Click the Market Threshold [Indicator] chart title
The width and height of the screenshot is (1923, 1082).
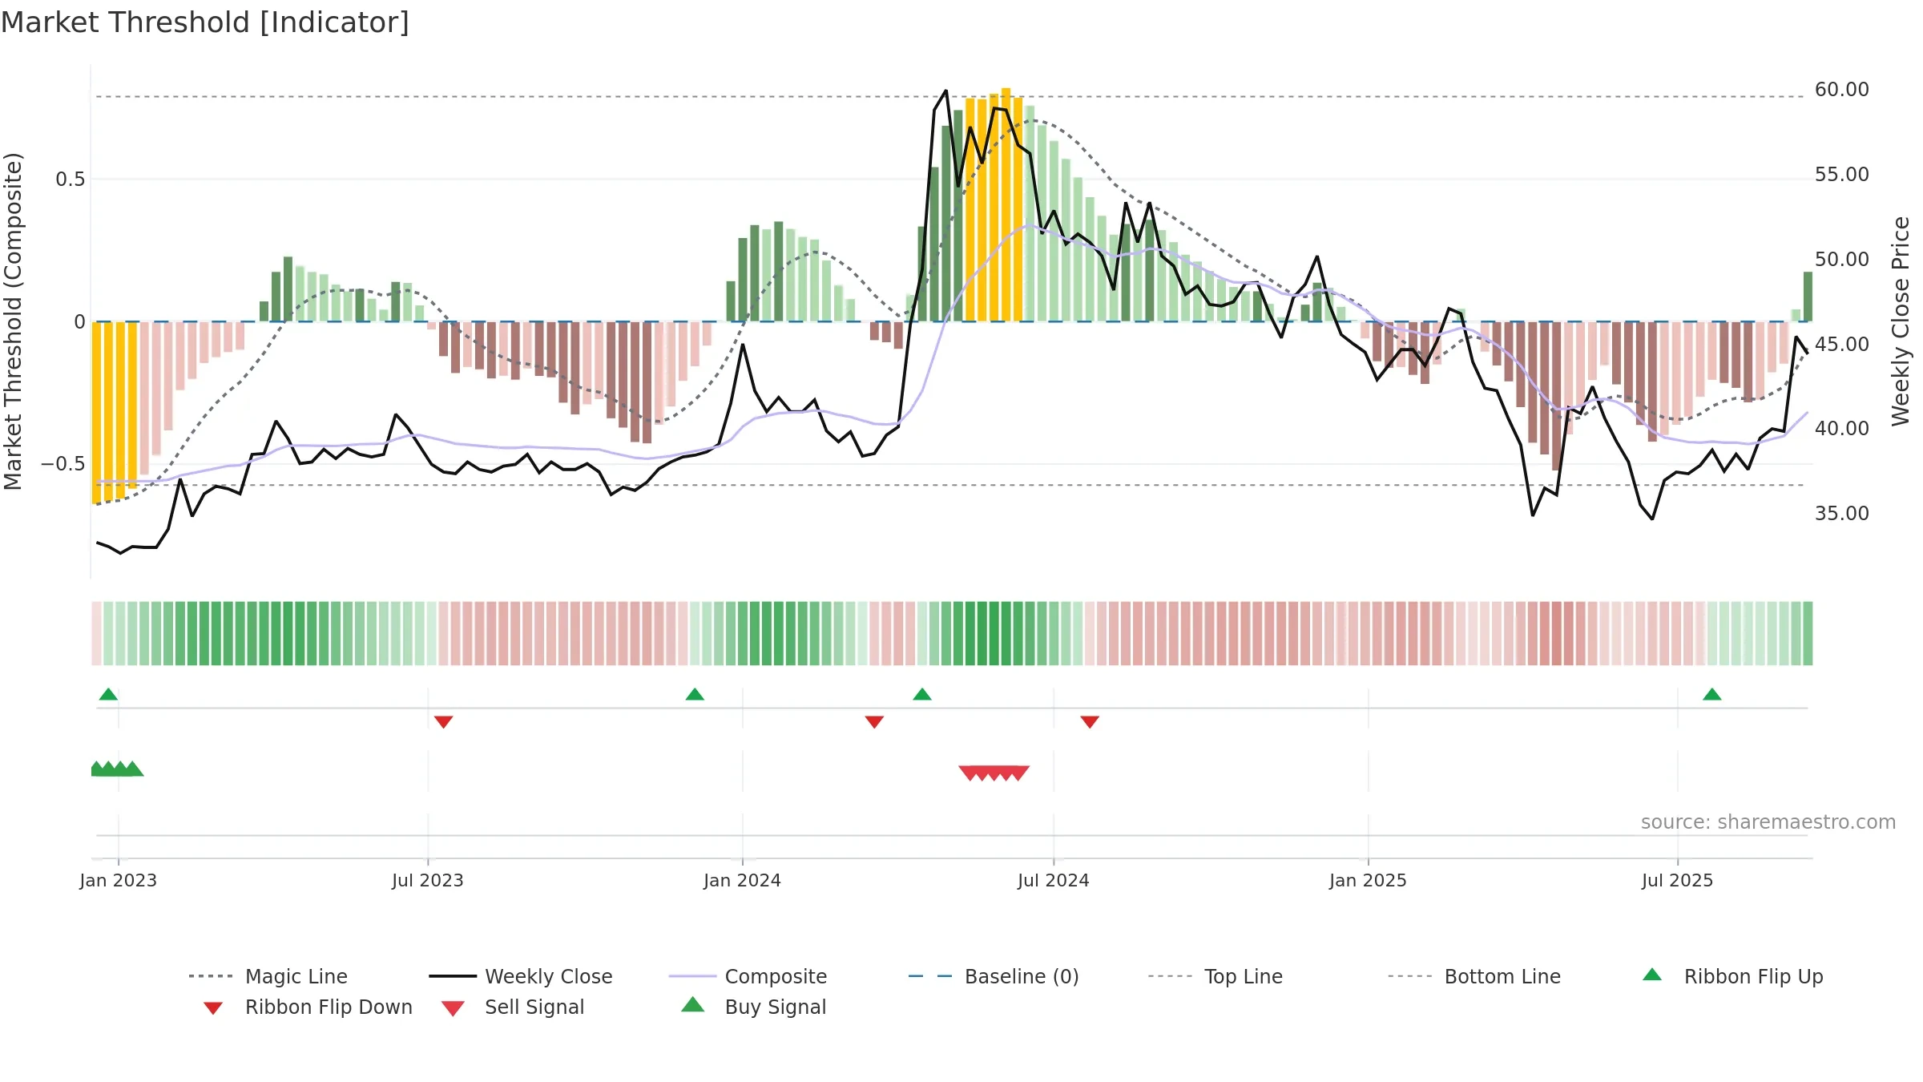coord(205,22)
